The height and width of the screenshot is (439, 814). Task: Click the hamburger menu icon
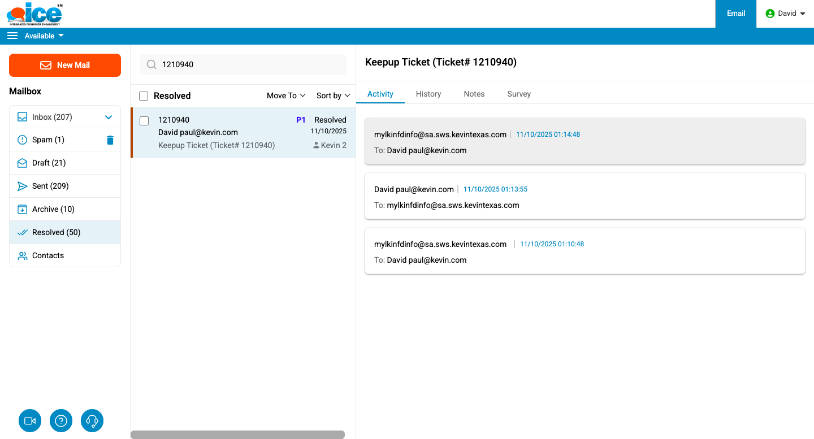[x=12, y=36]
